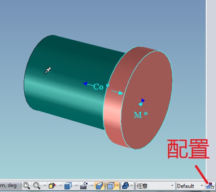Click the units label showing deg
The height and width of the screenshot is (192, 216).
[x=8, y=186]
